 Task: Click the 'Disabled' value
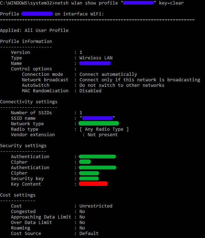tap(91, 91)
